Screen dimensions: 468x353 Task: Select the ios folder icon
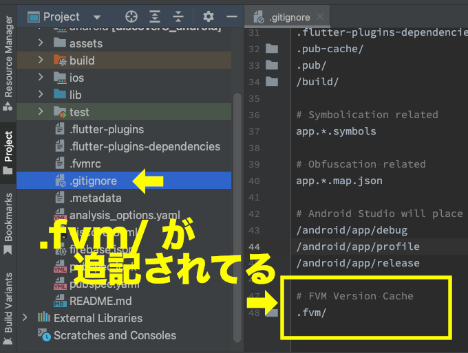(x=60, y=77)
